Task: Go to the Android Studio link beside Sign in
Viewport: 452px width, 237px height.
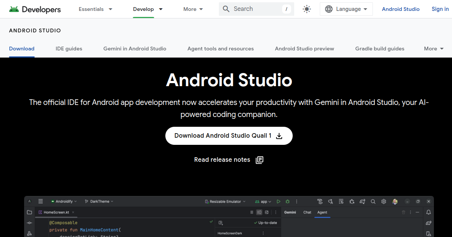Action: click(401, 9)
